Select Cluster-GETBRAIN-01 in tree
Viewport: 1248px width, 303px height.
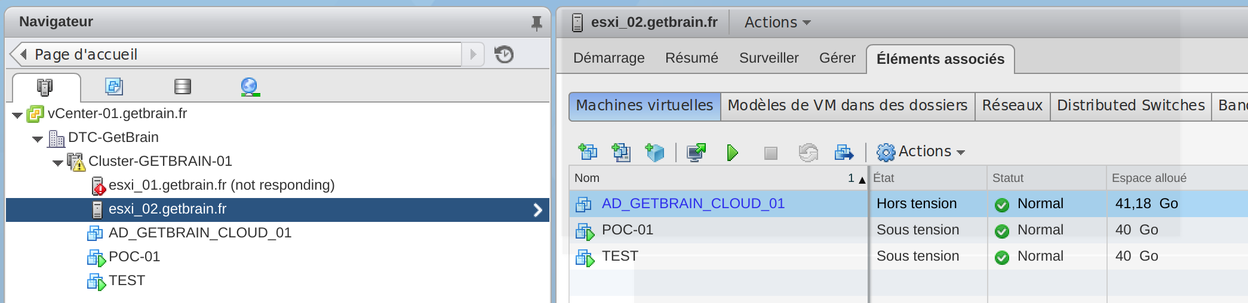click(x=160, y=161)
